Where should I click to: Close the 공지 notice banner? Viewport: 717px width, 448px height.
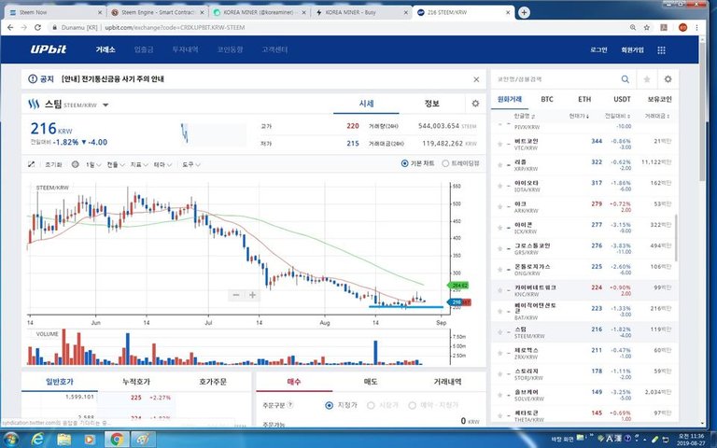[476, 79]
